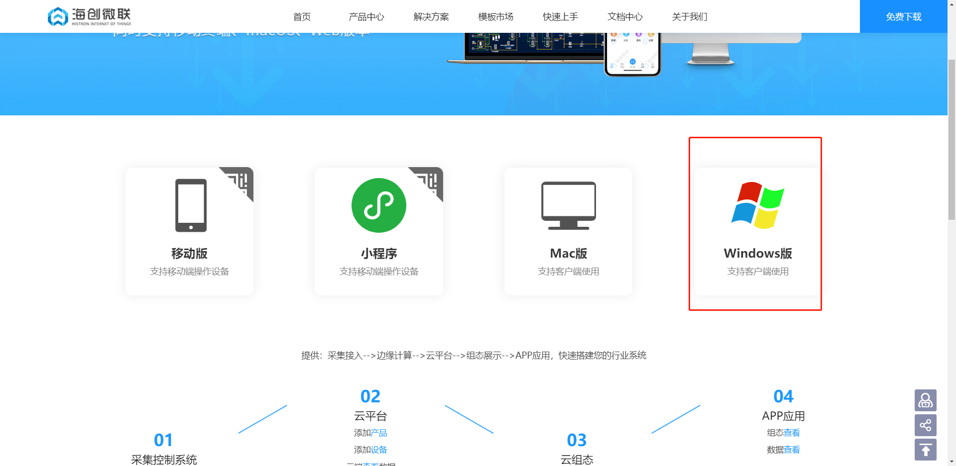Screen dimensions: 956x466
Task: Click the 免费下载 button
Action: (904, 16)
